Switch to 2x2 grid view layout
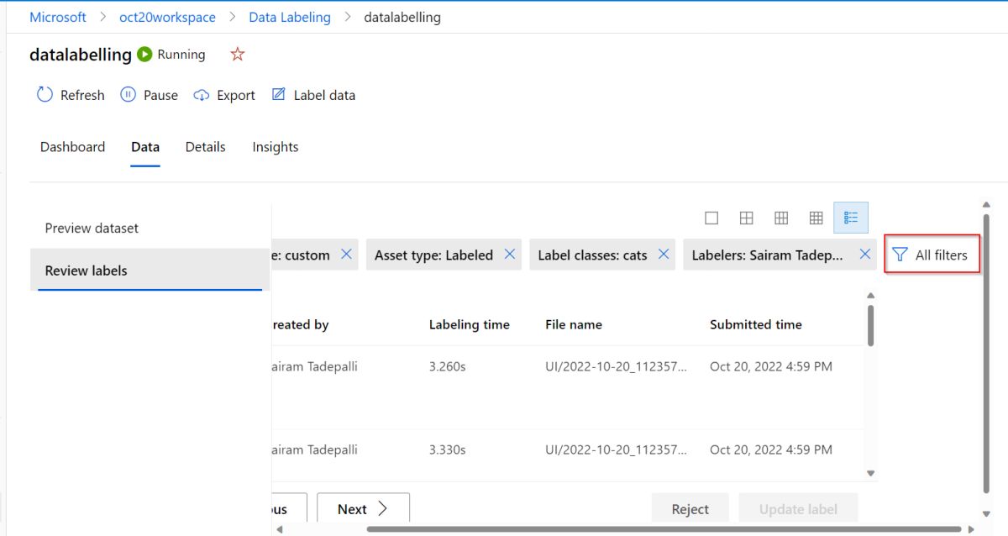The width and height of the screenshot is (1008, 536). point(746,218)
